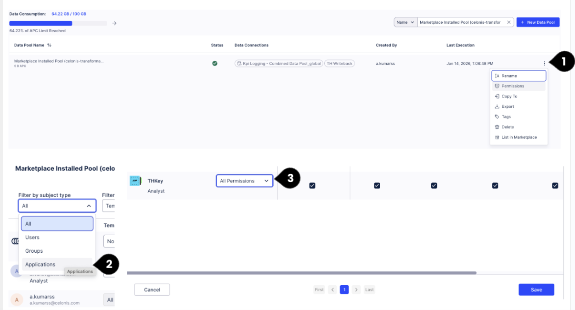Click the horizontal scrollbar in permissions table
Viewport: 575px width, 310px height.
click(301, 273)
